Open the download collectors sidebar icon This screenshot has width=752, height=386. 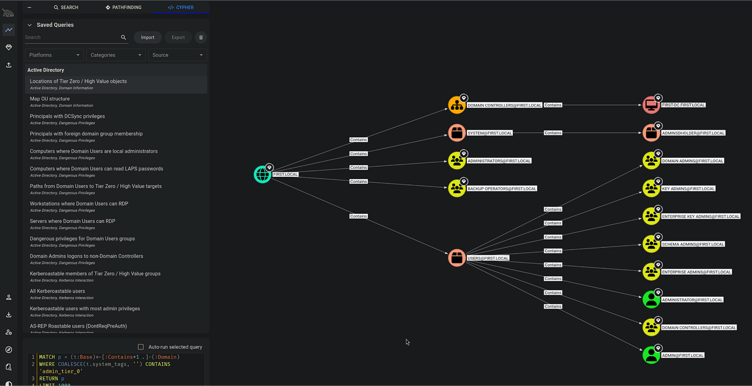(8, 315)
